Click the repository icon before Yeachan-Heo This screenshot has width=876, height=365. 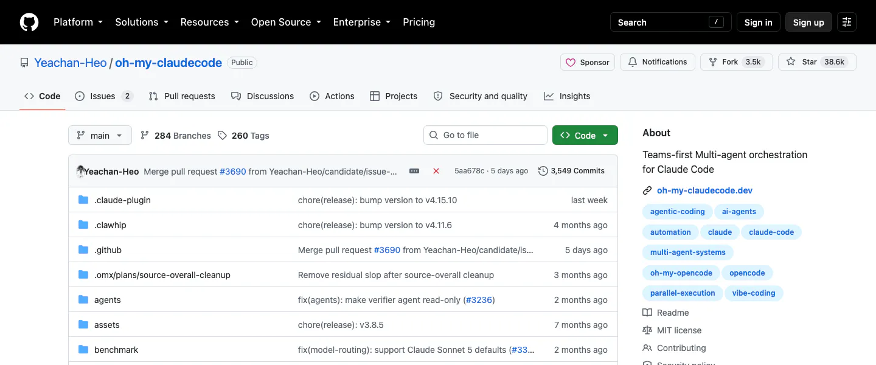(x=24, y=63)
